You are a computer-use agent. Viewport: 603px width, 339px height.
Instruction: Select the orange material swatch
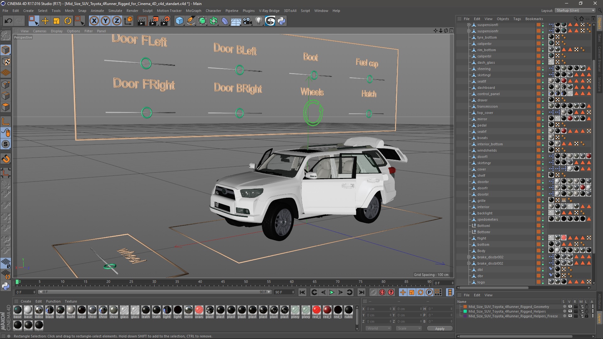point(199,312)
